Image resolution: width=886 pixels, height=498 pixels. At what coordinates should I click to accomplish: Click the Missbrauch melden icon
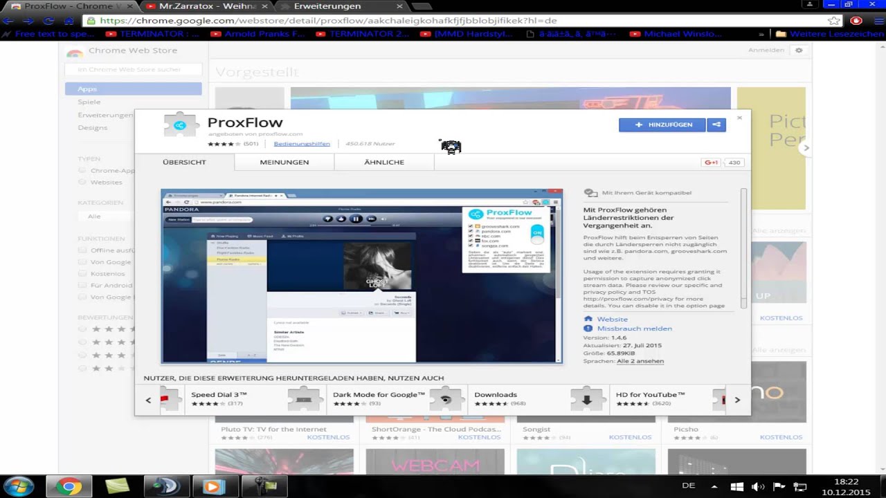point(588,329)
